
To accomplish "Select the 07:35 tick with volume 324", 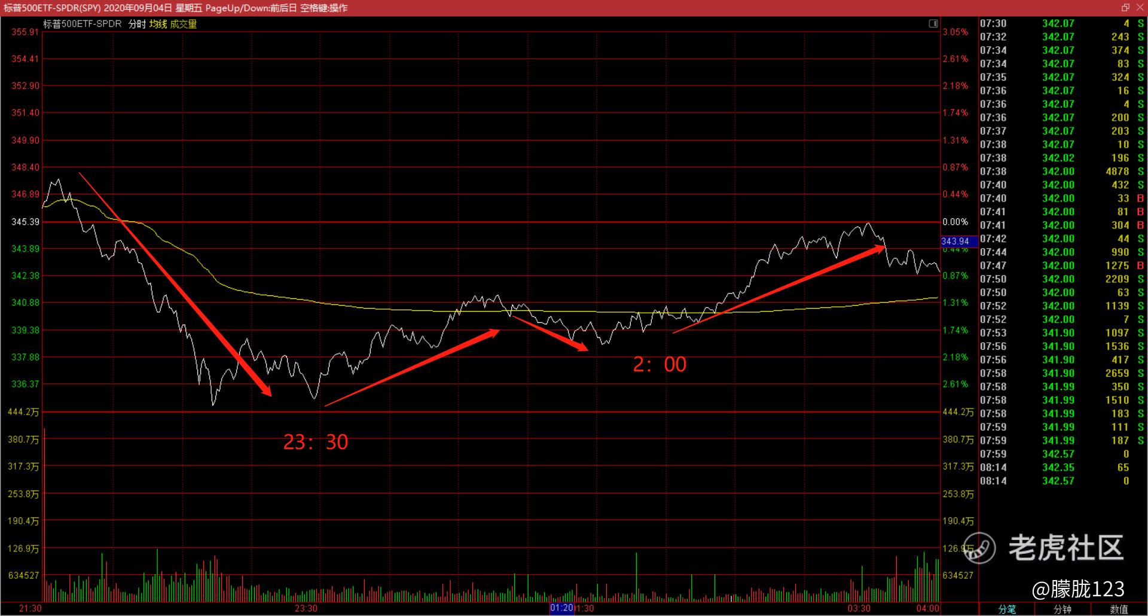I will tap(1062, 77).
